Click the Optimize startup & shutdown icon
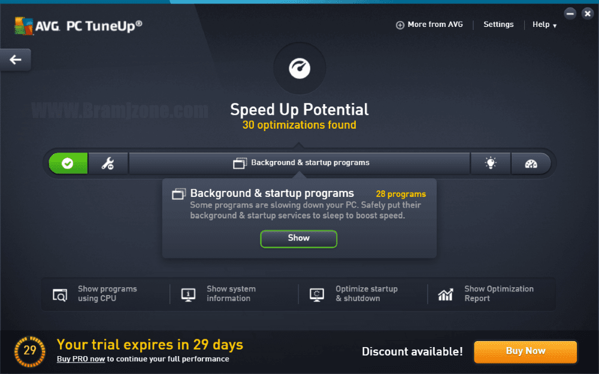 pyautogui.click(x=317, y=294)
